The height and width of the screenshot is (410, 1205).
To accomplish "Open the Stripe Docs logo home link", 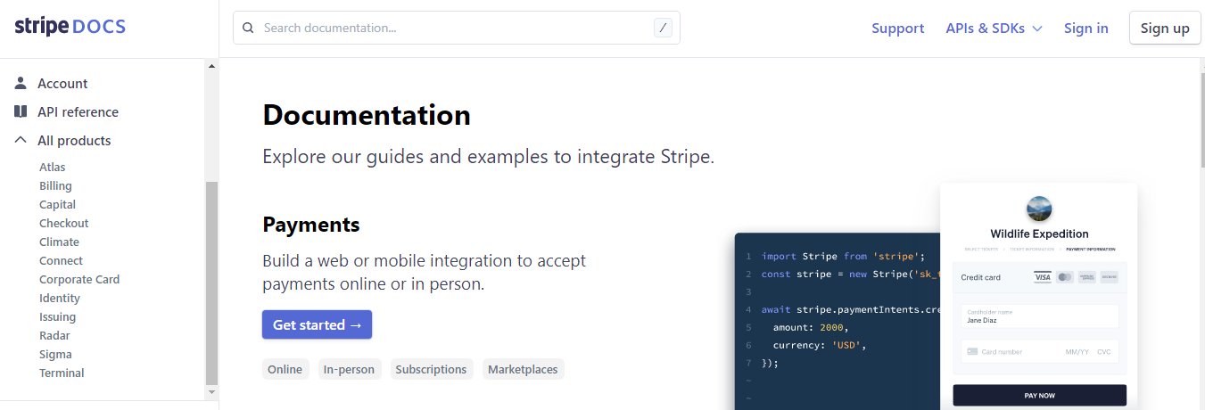I will point(70,27).
